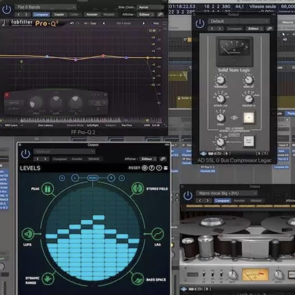Toggle power button of Pro-Q 2 plugin window
This screenshot has height=295, width=295.
pos(6,10)
